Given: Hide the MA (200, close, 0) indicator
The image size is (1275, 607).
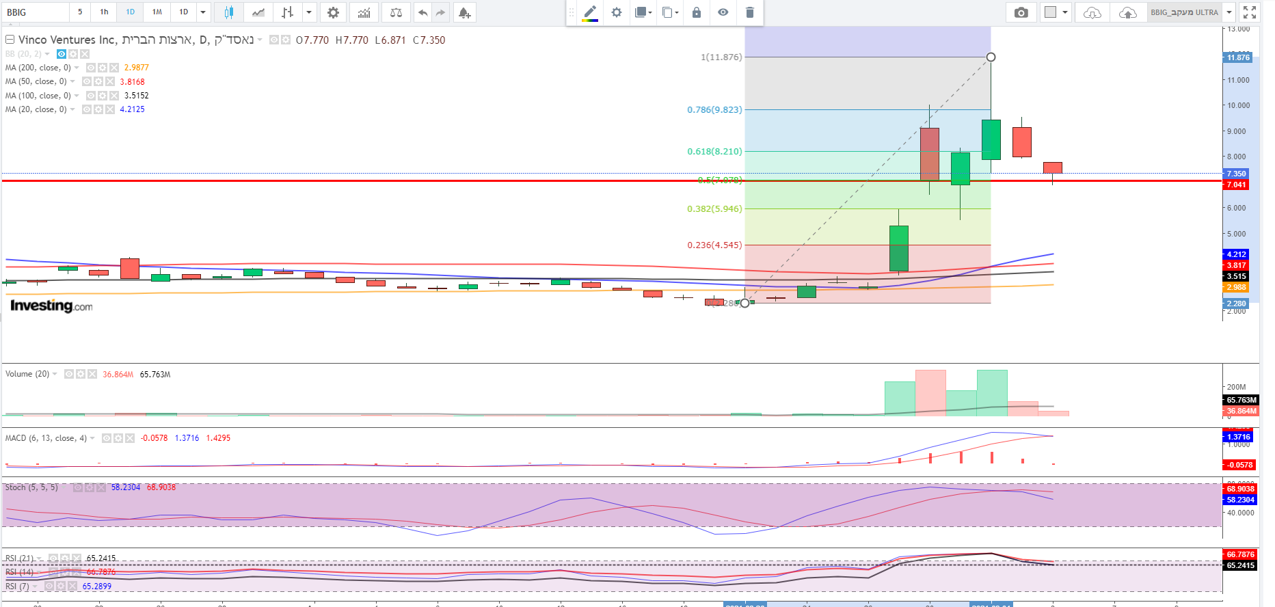Looking at the screenshot, I should click(x=91, y=68).
